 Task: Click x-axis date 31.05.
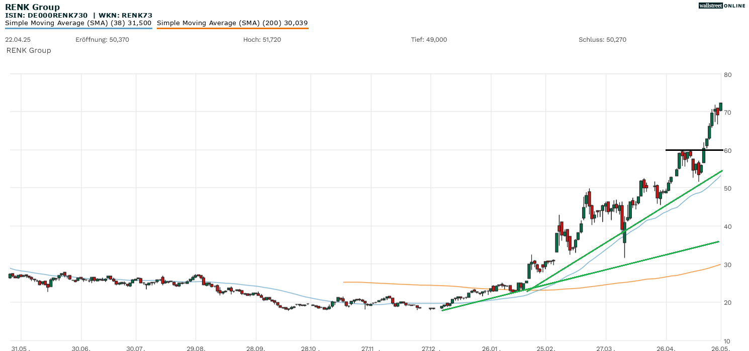tap(21, 348)
